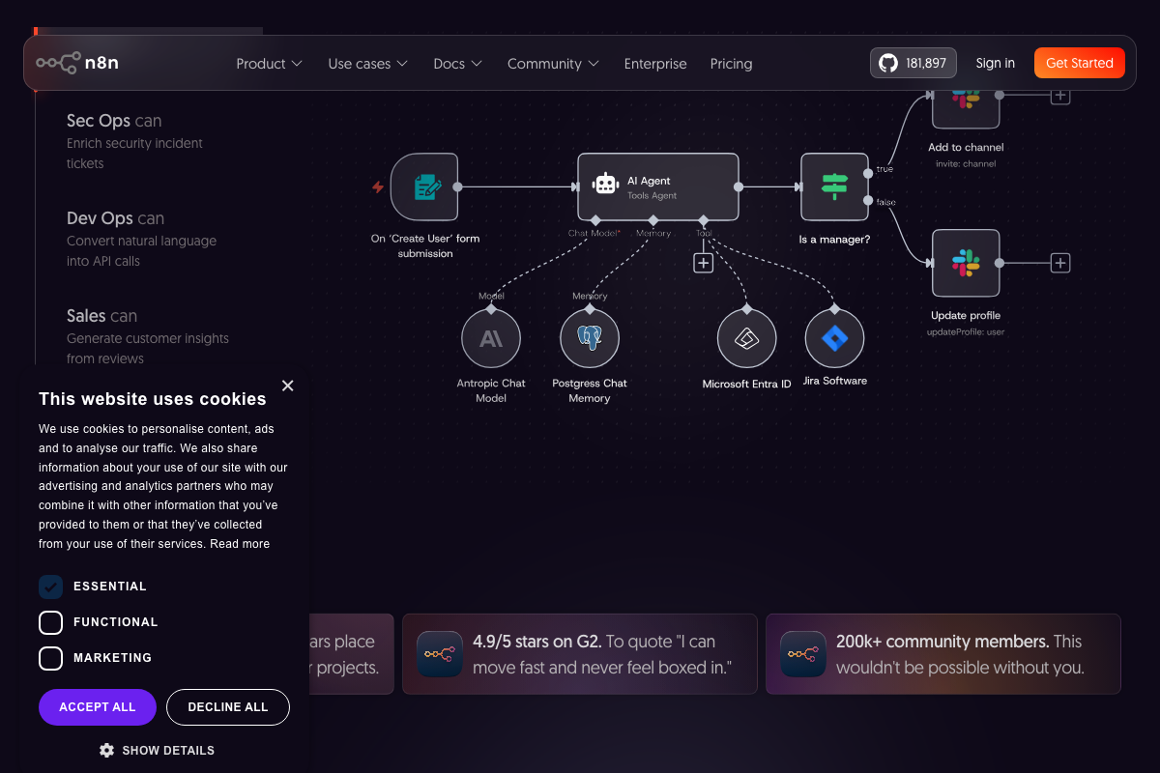Screen dimensions: 1160x773
Task: Click the plus button after Update profile node
Action: coord(1060,263)
